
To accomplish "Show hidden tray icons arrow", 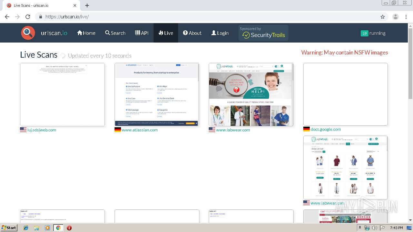I will point(360,227).
